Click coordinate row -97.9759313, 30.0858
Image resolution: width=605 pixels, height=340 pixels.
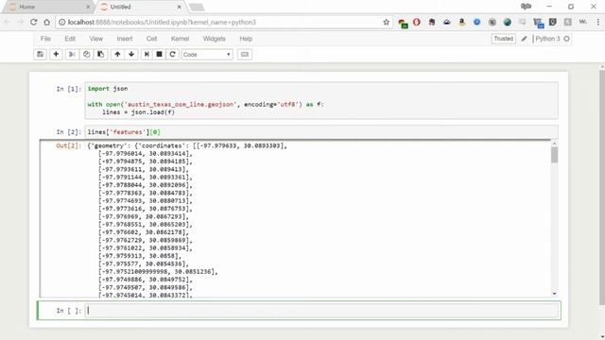click(x=139, y=256)
